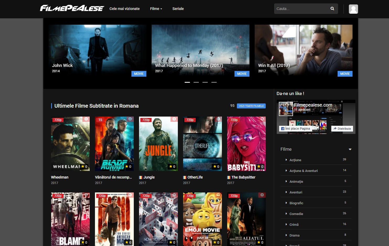Click the X icon on Wheelman poster
Screen dimensions: 389x246
(x=86, y=119)
